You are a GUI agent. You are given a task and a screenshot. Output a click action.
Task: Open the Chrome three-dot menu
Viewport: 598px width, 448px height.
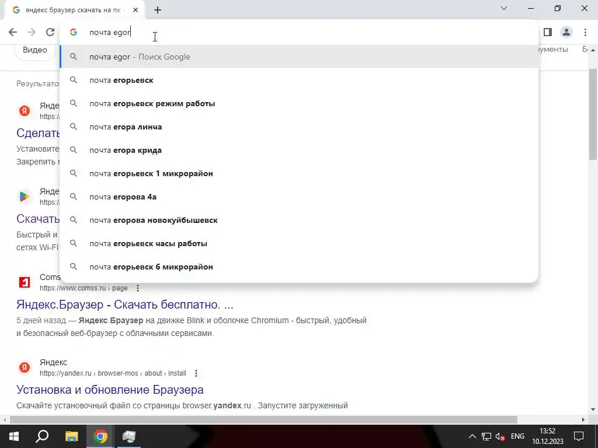585,33
